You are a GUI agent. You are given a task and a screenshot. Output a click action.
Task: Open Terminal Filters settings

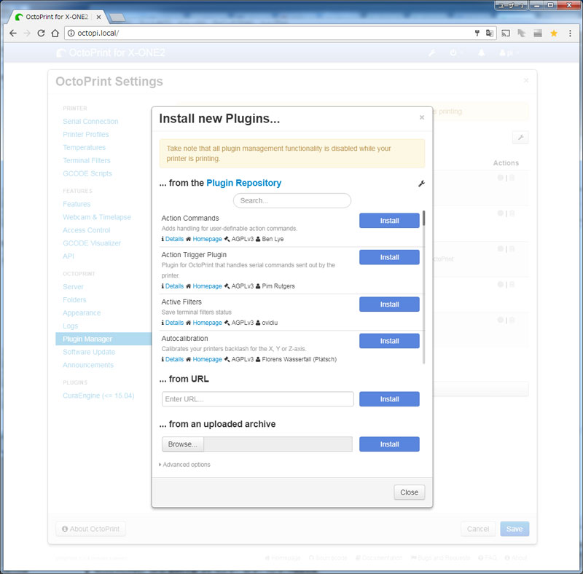click(87, 160)
